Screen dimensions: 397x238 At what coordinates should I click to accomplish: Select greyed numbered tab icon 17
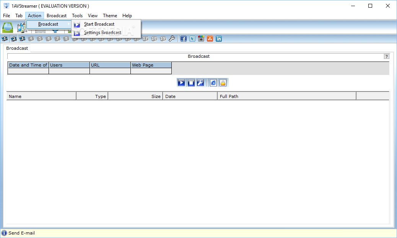point(145,39)
